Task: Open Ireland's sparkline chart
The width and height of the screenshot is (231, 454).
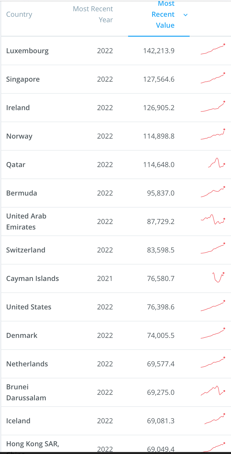Action: click(213, 107)
